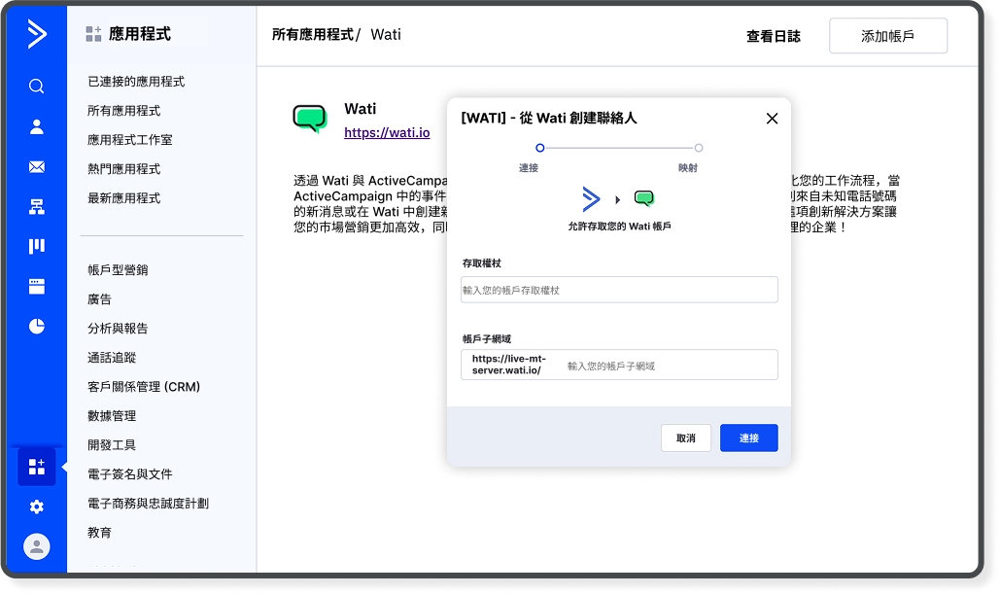Click the 查看日誌 link

coord(774,36)
